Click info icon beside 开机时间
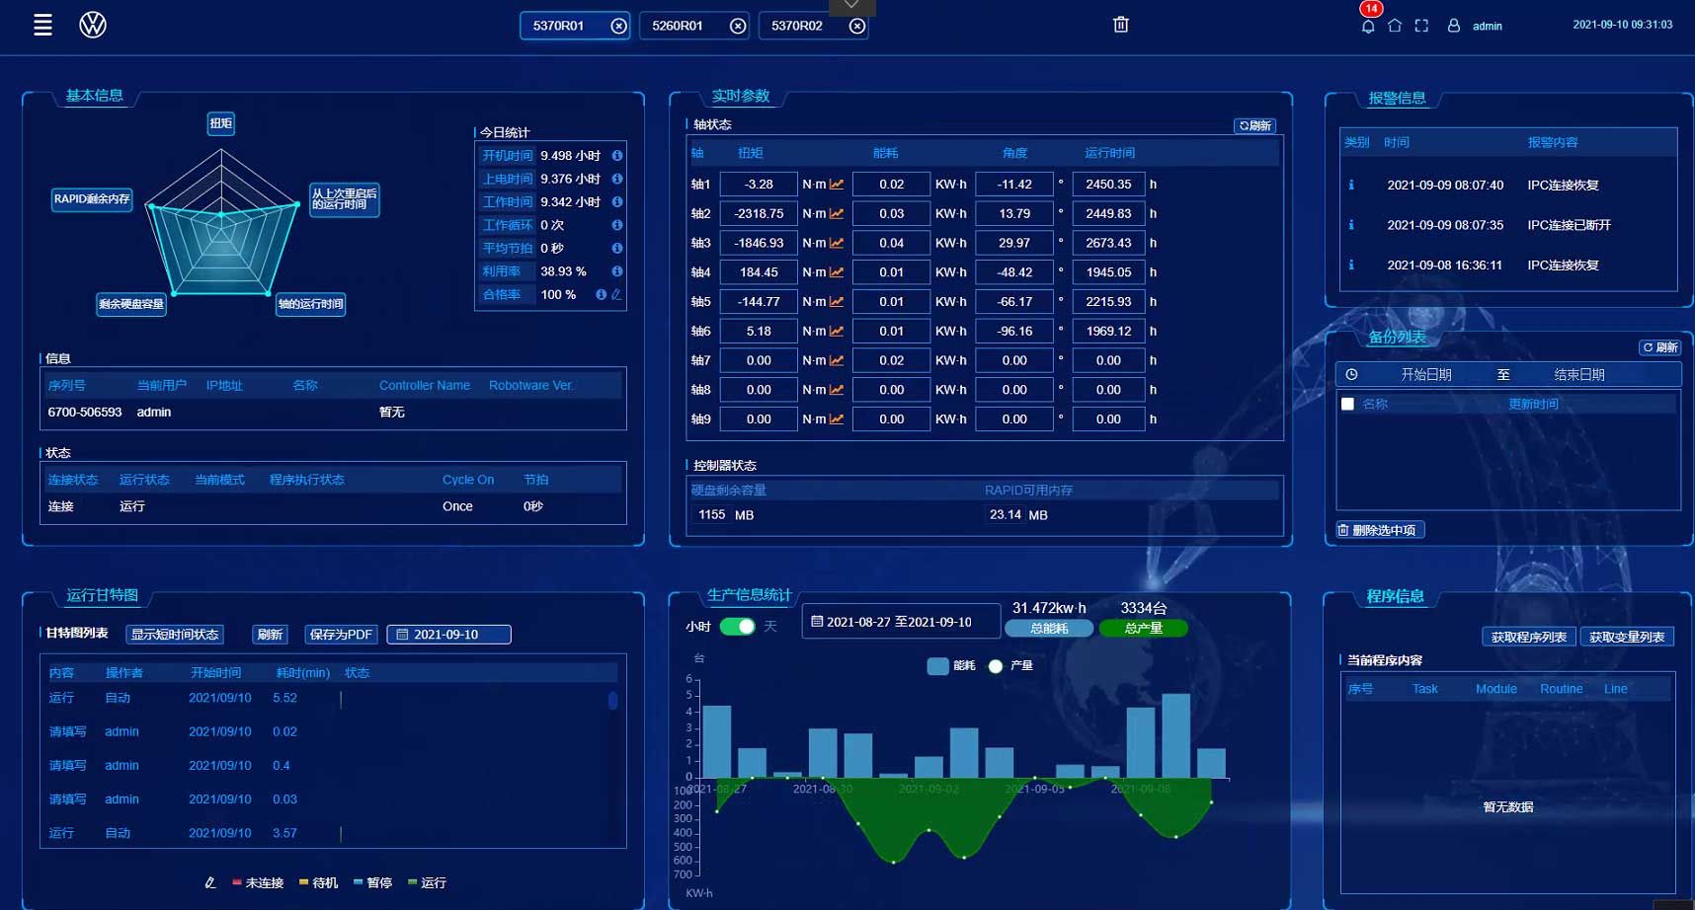 click(617, 156)
